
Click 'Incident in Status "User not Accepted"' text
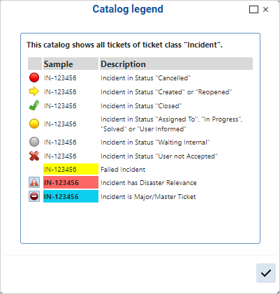(x=159, y=156)
